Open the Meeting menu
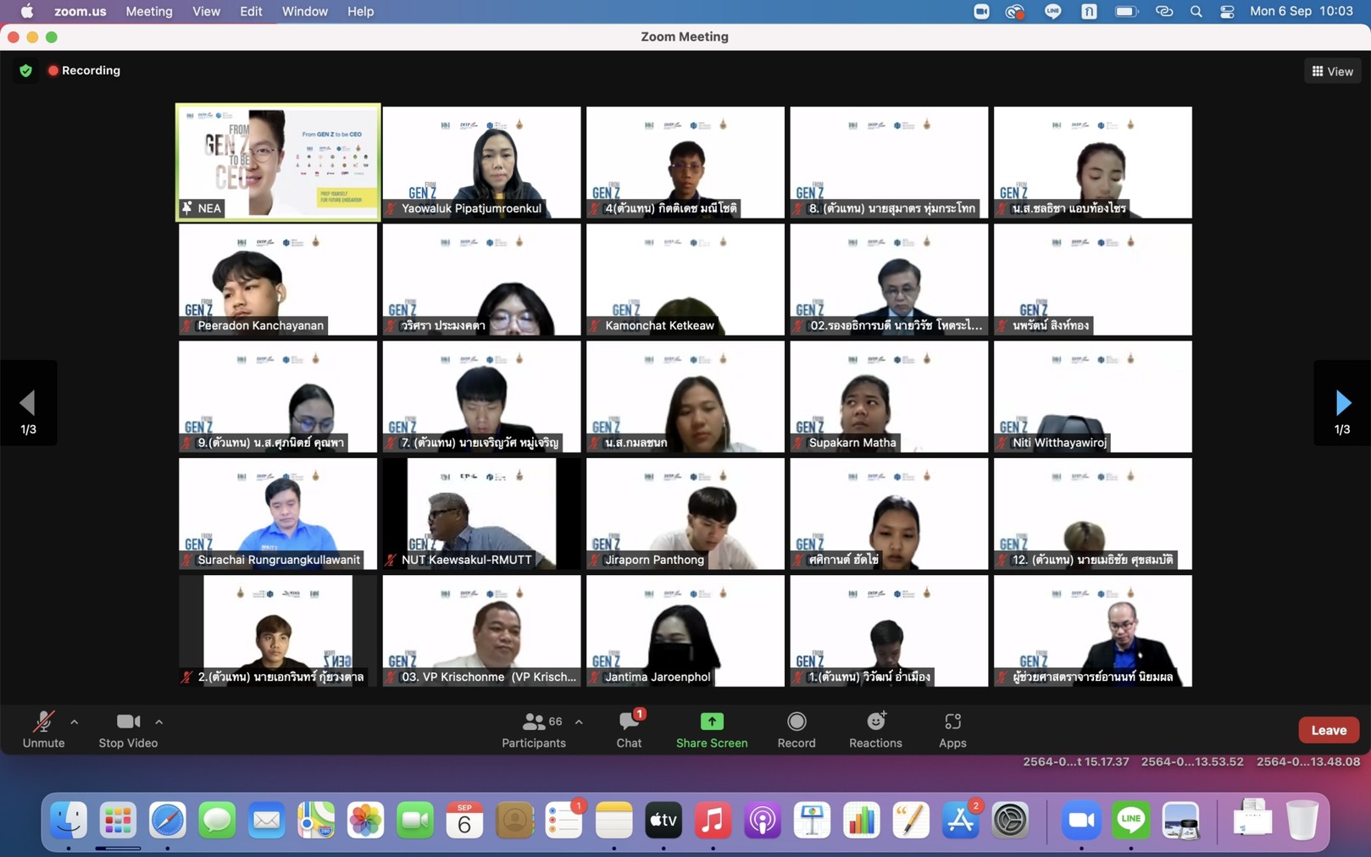This screenshot has width=1371, height=857. click(149, 12)
